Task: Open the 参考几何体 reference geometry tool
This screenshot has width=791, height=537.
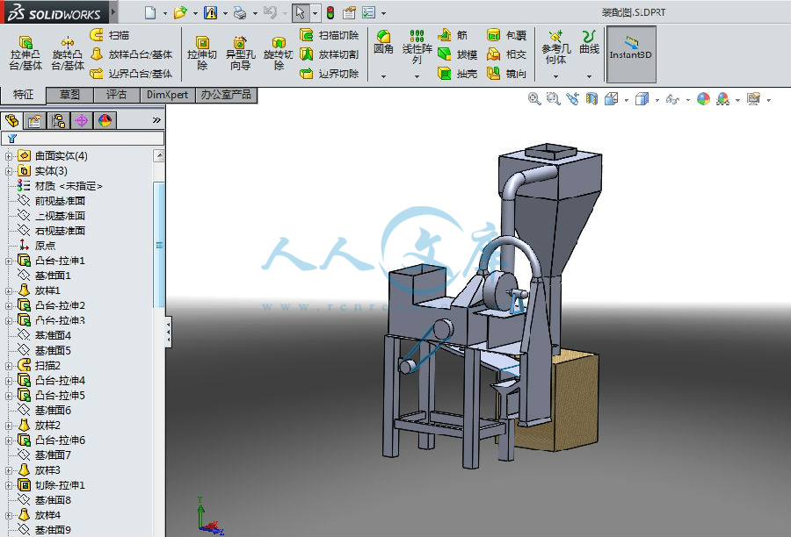Action: click(x=555, y=47)
